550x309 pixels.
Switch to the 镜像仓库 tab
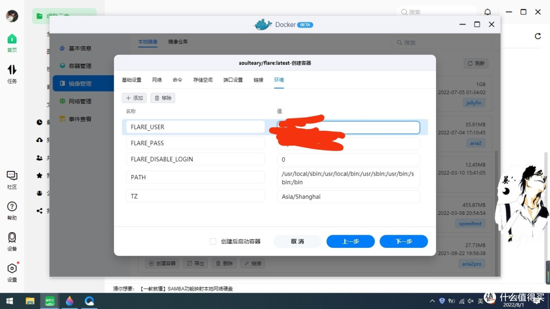click(178, 42)
